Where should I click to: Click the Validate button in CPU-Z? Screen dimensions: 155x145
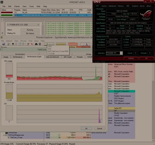pos(131,58)
